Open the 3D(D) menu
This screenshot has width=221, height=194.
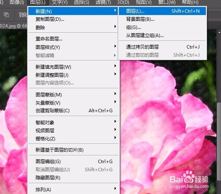(123, 2)
